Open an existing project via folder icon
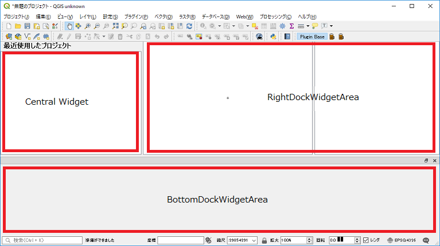This screenshot has width=440, height=246. click(18, 26)
